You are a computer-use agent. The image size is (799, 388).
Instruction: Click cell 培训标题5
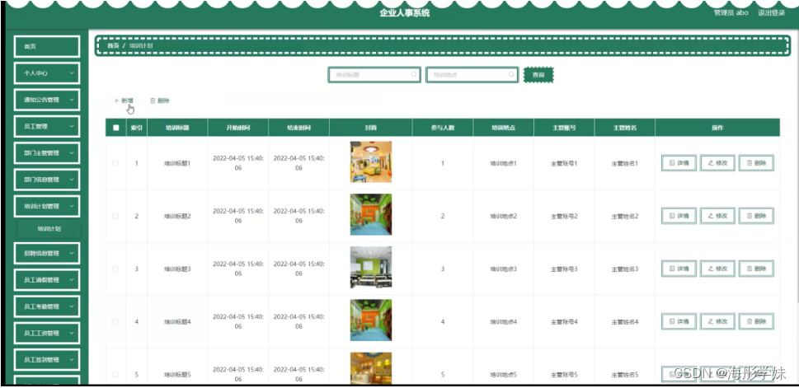[x=177, y=375]
